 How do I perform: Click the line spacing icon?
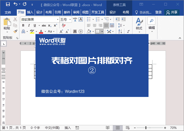(120, 25)
